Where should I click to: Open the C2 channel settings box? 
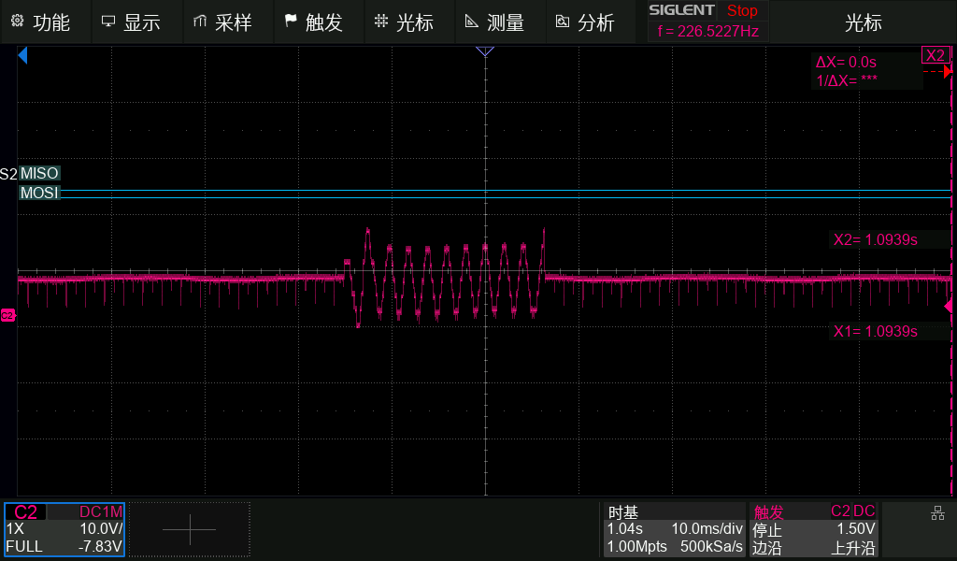pos(64,529)
